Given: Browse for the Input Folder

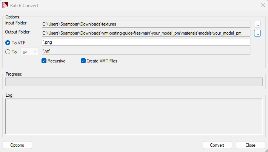Looking at the screenshot, I should [x=257, y=24].
